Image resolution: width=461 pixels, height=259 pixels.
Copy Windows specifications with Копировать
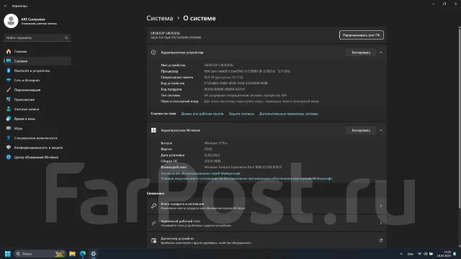361,130
